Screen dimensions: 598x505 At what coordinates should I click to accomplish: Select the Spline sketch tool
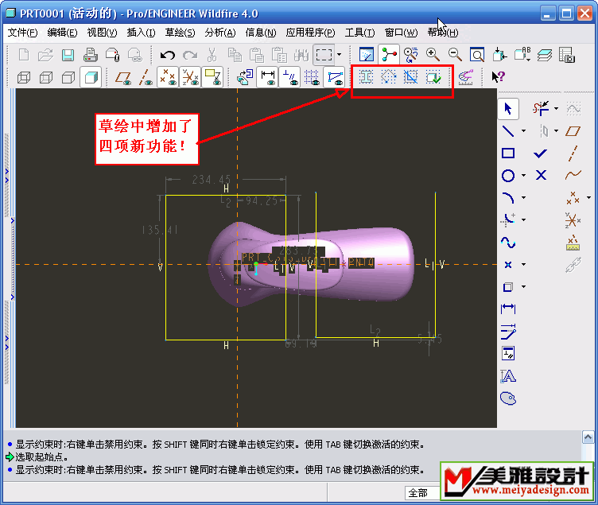[508, 243]
